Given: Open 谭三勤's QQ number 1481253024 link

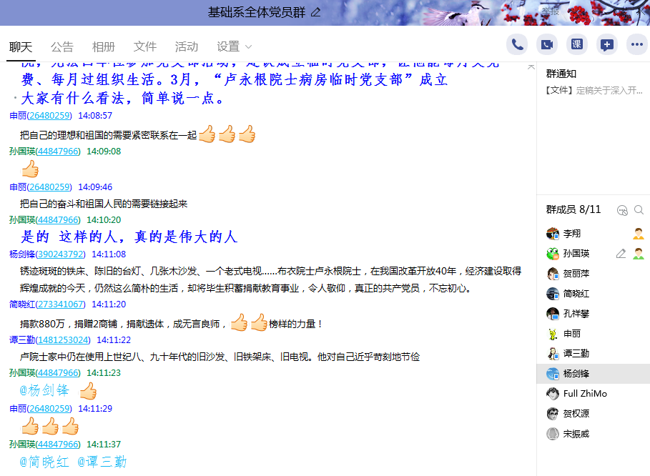Looking at the screenshot, I should (x=63, y=340).
